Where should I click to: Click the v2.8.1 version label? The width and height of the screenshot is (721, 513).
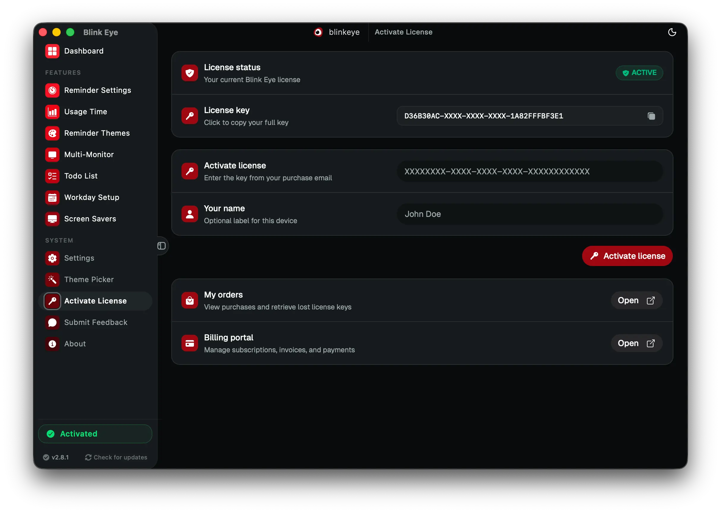click(x=60, y=458)
